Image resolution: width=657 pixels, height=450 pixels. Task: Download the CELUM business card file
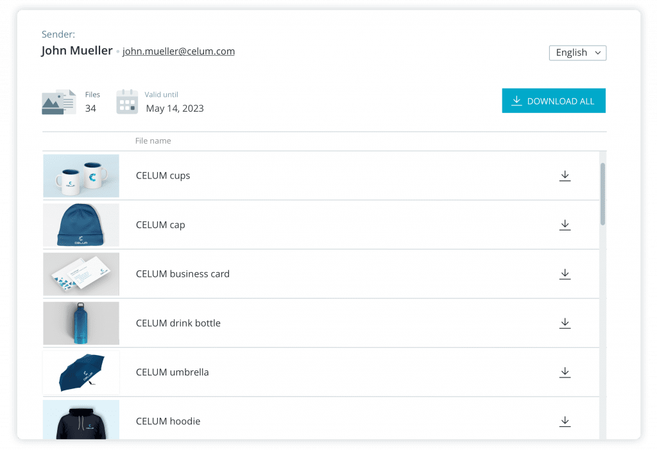coord(565,274)
